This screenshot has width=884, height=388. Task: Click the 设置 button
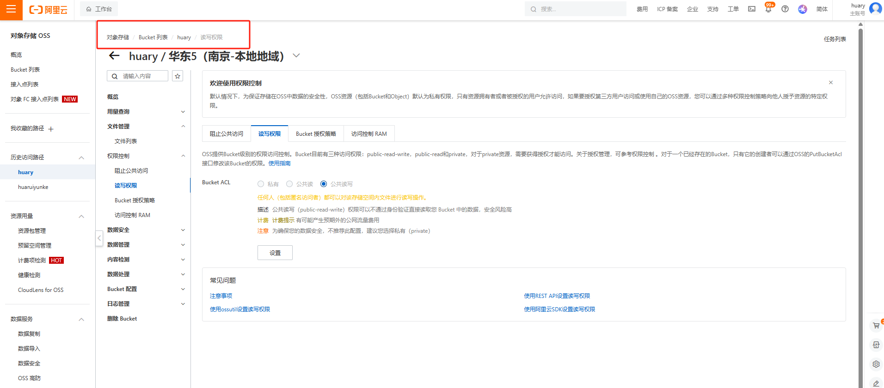tap(275, 253)
